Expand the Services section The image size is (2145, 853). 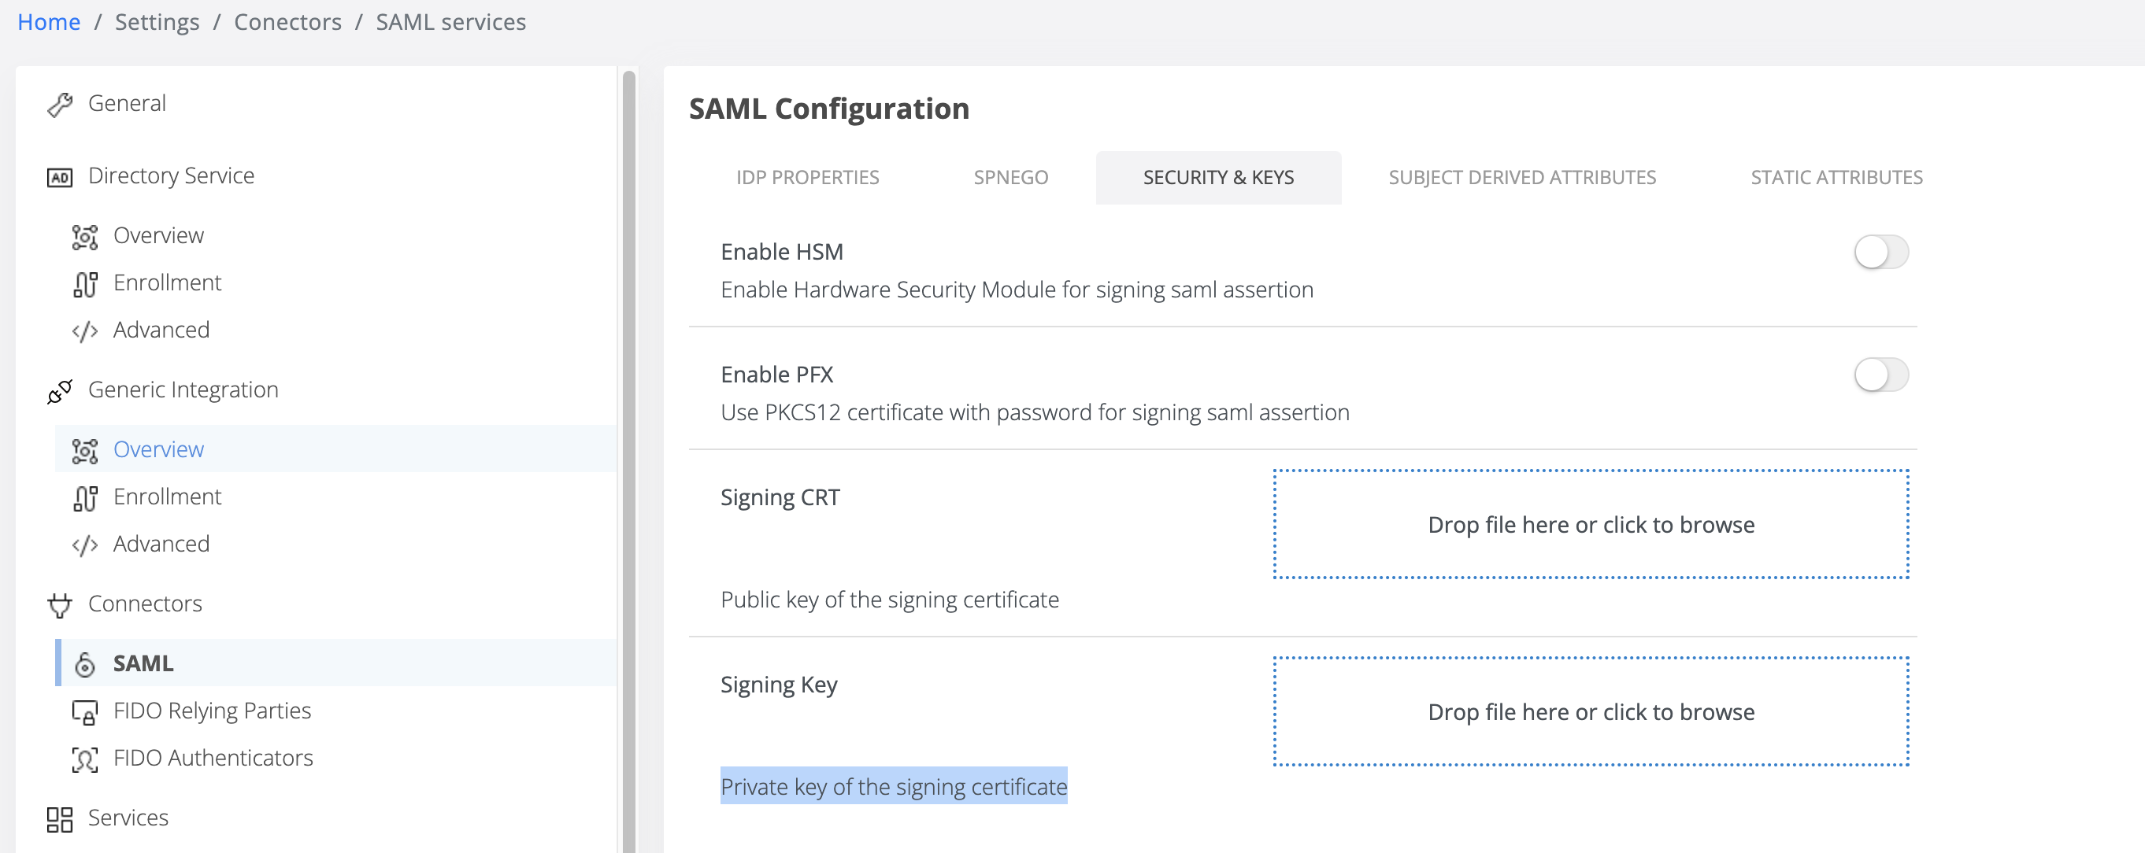(128, 818)
